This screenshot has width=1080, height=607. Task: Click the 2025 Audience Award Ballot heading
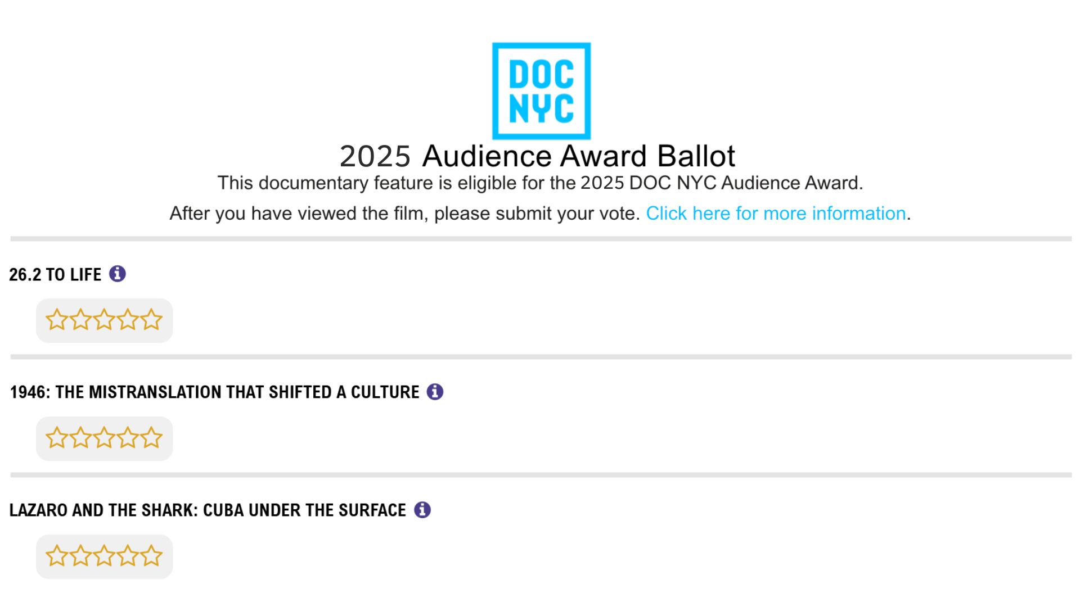pyautogui.click(x=537, y=156)
